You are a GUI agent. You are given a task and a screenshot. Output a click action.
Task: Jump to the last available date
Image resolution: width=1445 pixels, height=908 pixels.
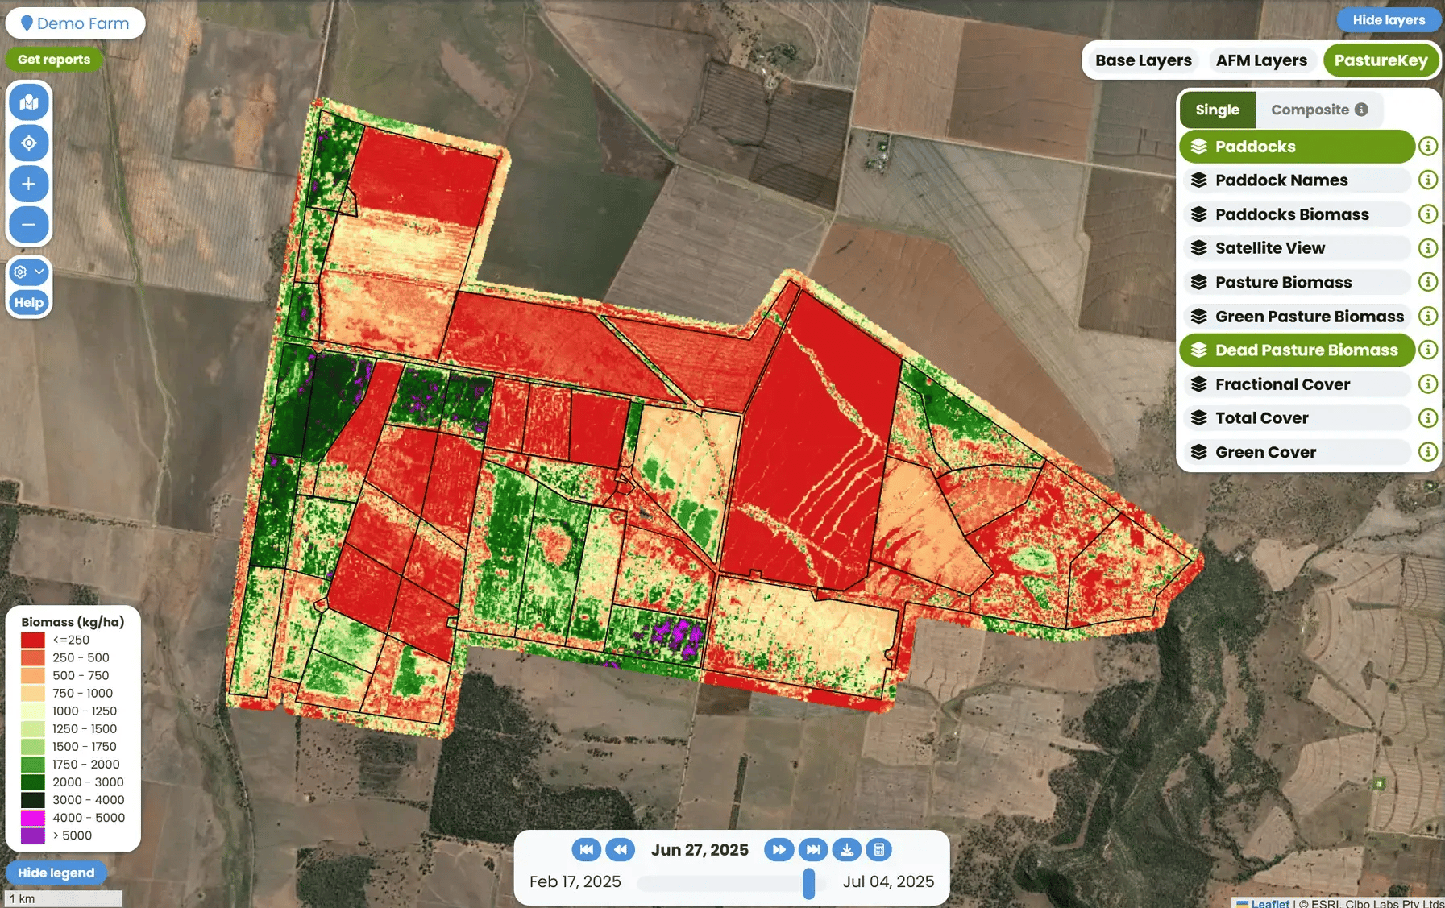[813, 850]
